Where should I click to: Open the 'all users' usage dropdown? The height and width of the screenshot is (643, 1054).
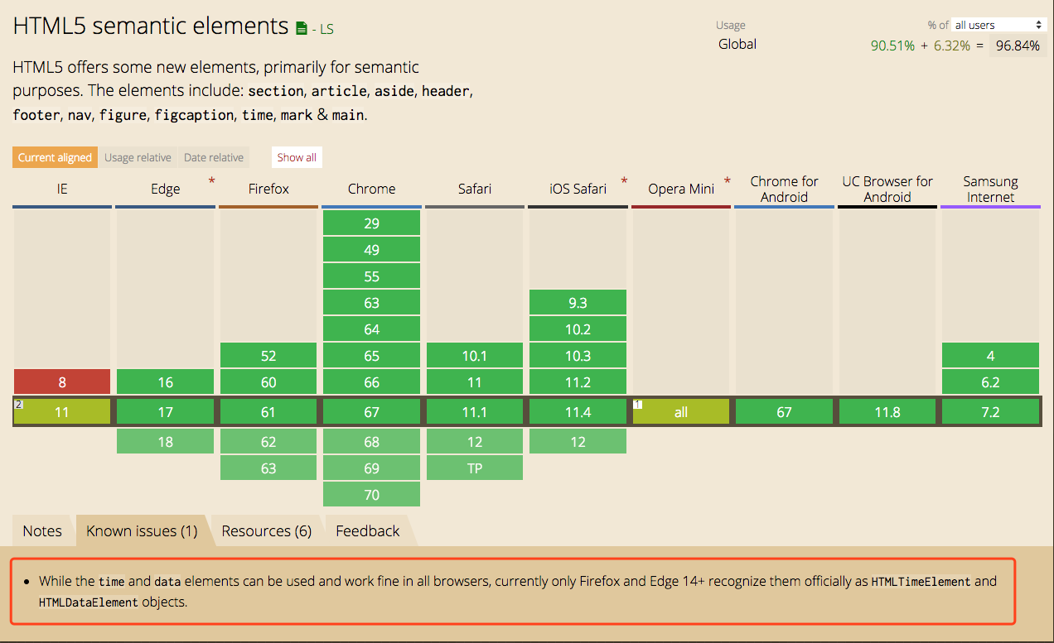tap(998, 25)
